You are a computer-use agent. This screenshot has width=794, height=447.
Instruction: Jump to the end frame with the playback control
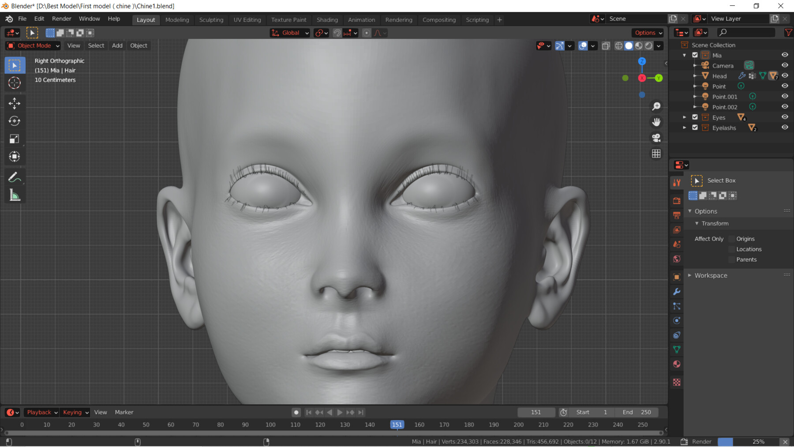pyautogui.click(x=361, y=412)
